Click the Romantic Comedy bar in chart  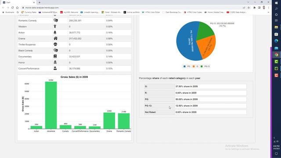pyautogui.click(x=124, y=121)
